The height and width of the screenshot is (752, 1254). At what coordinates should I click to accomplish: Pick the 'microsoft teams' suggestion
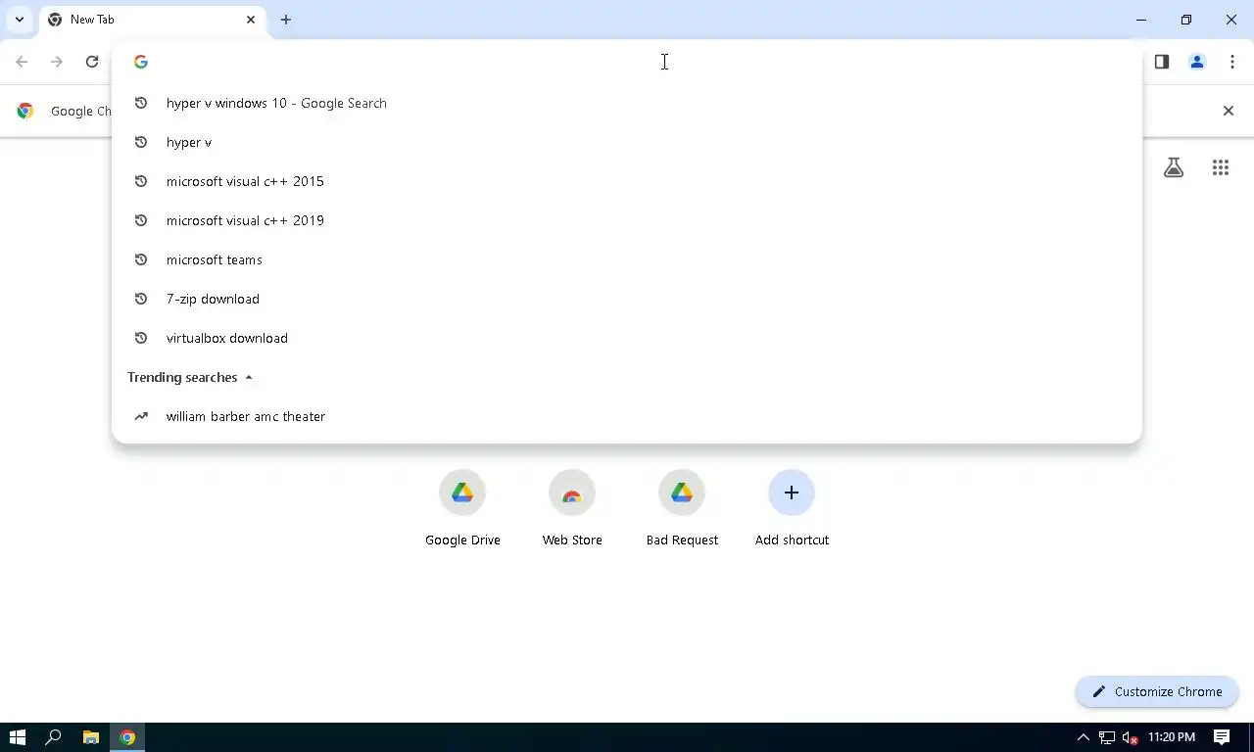coord(627,259)
